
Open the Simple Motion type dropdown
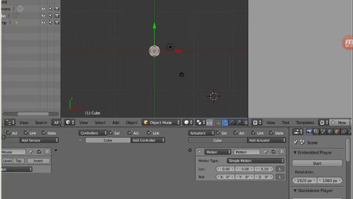pos(255,161)
